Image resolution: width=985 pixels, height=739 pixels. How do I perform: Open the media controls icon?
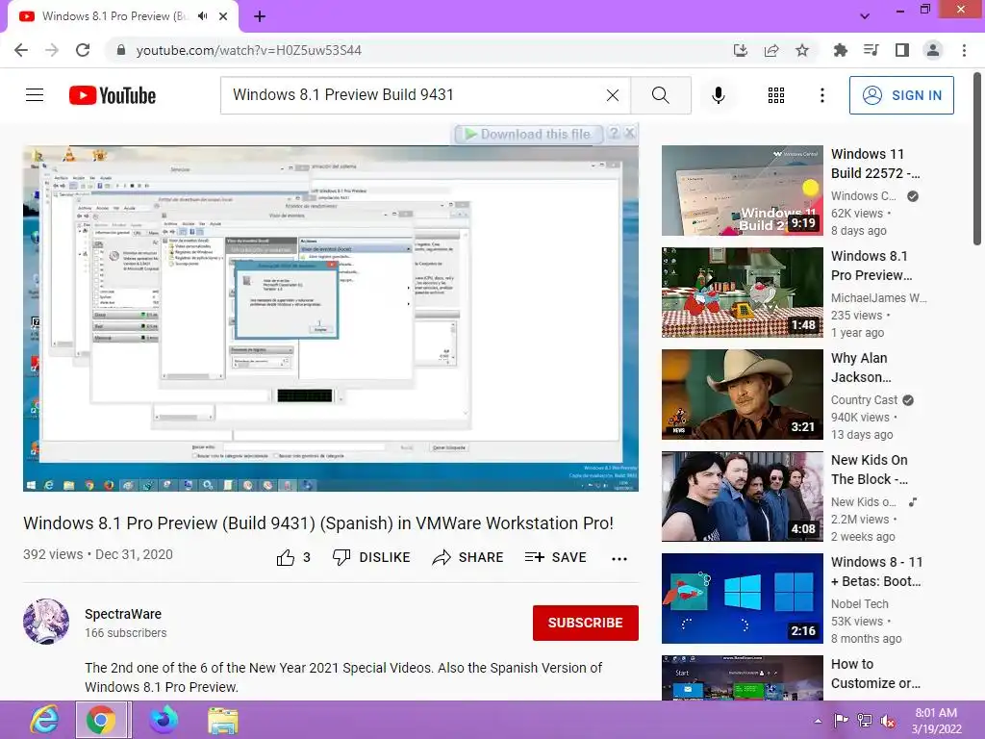pyautogui.click(x=871, y=50)
